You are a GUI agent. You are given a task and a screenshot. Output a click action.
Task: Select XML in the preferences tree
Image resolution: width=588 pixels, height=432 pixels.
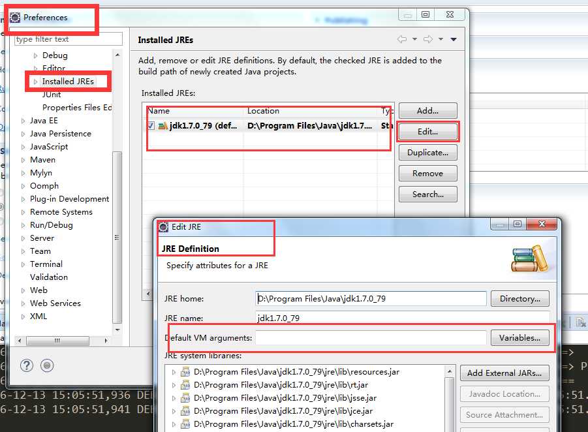point(39,316)
